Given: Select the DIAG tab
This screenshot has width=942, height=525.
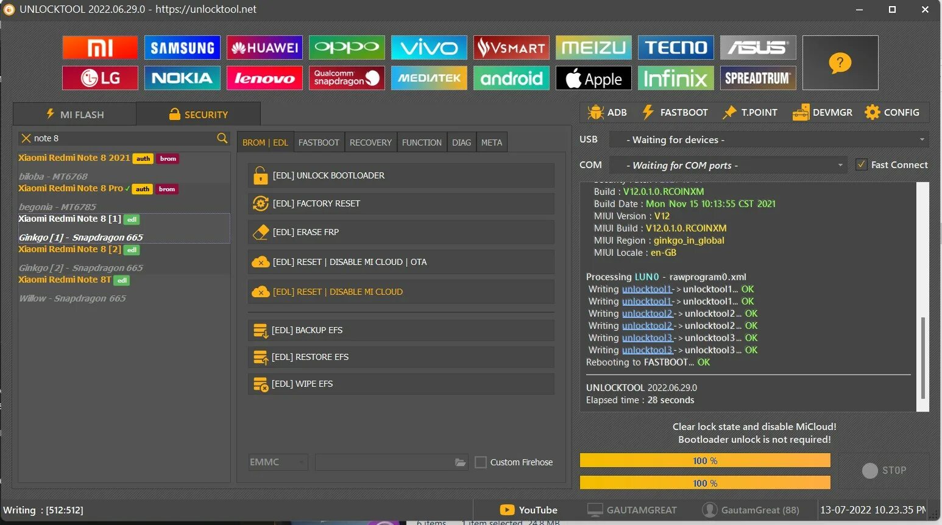Looking at the screenshot, I should click(461, 143).
